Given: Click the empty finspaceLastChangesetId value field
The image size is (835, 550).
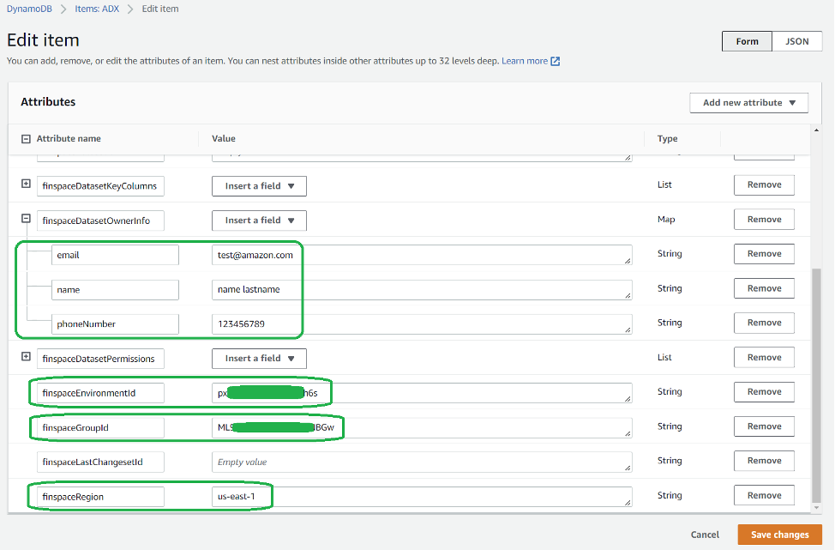Looking at the screenshot, I should tap(420, 462).
